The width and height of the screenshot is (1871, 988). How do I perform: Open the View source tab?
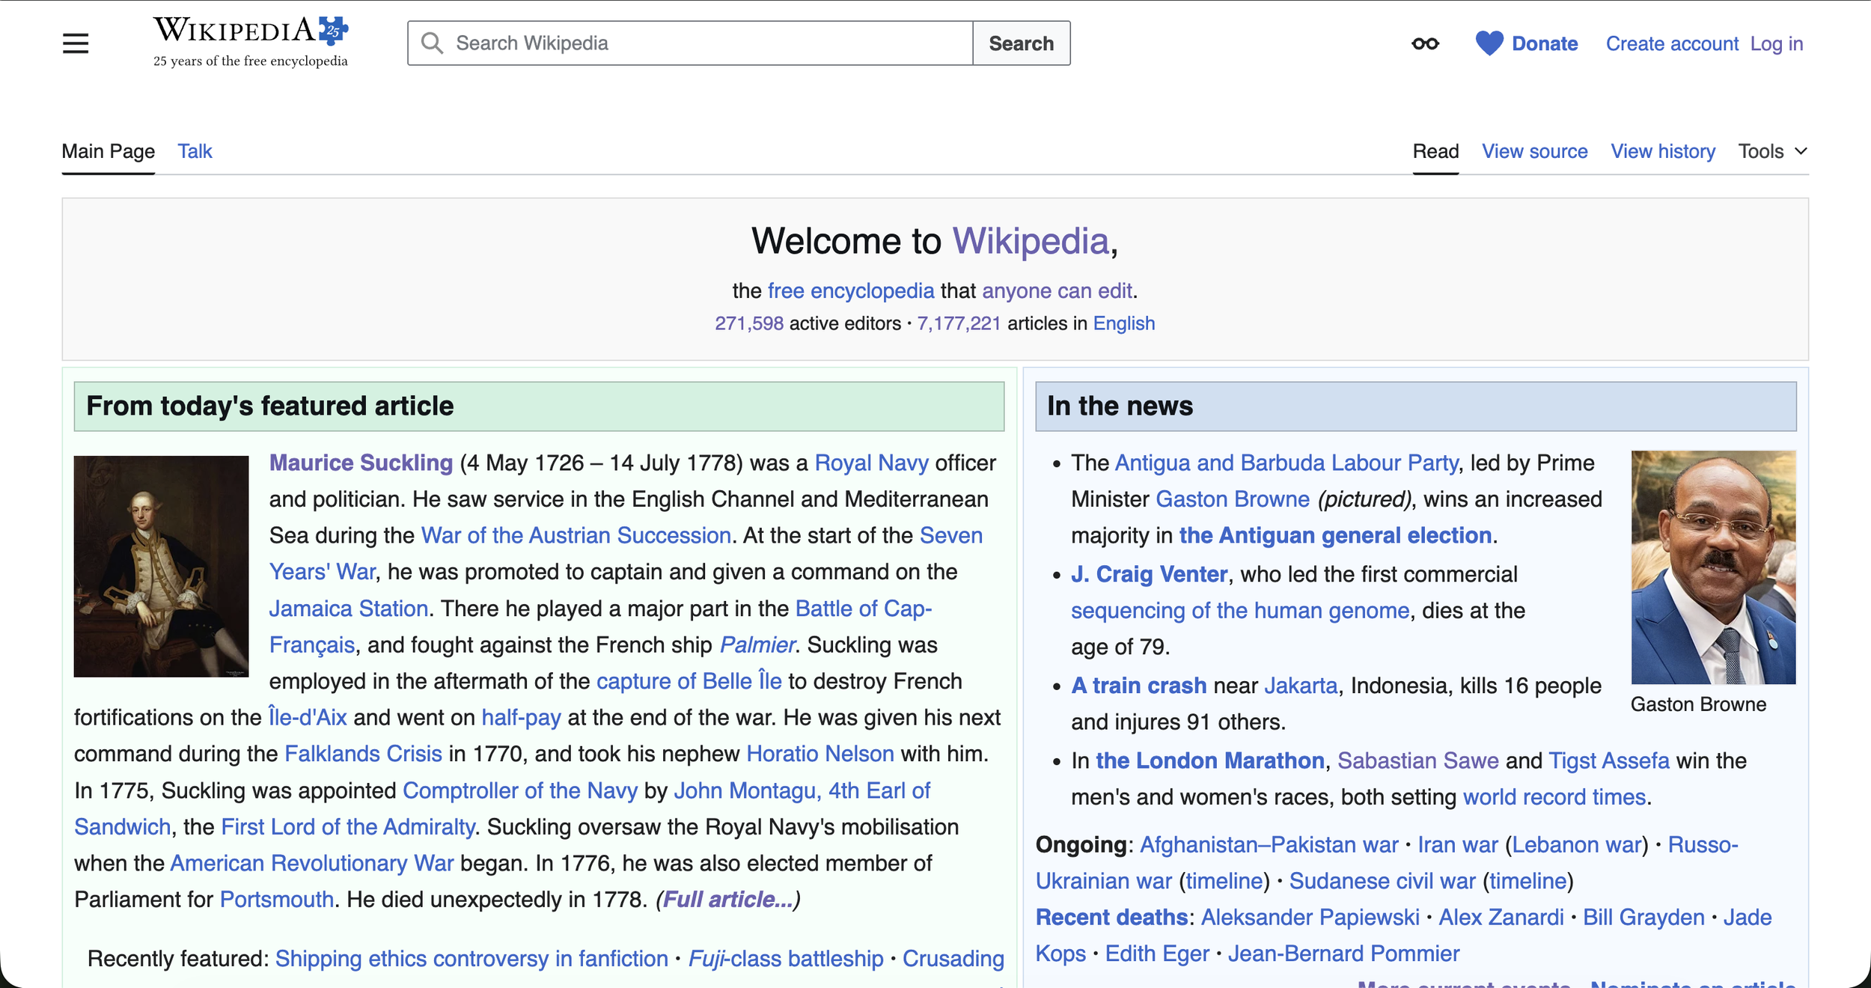pos(1534,151)
